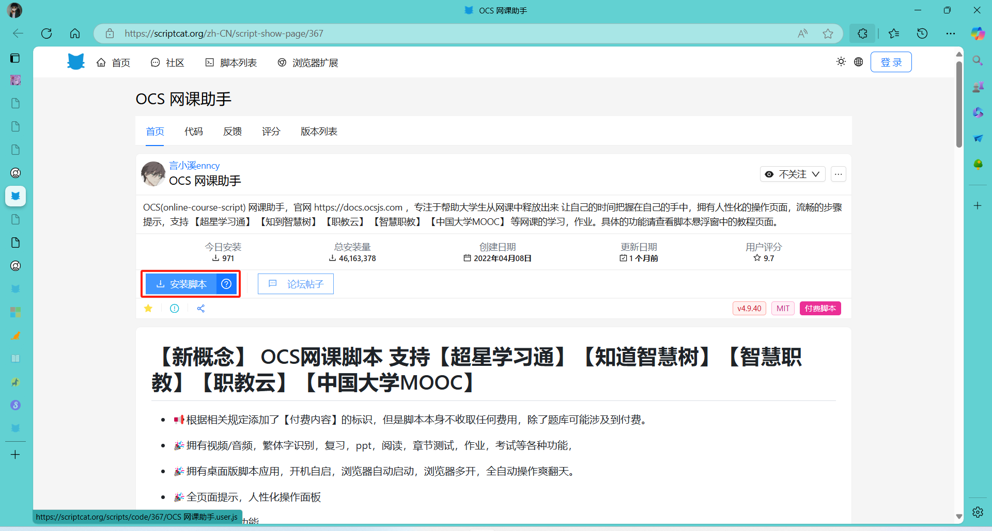
Task: Click the 付费脚本 paid script tag
Action: 820,309
